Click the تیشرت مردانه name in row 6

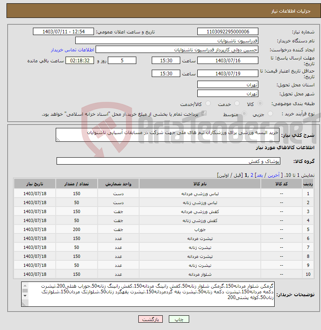[x=200, y=238]
